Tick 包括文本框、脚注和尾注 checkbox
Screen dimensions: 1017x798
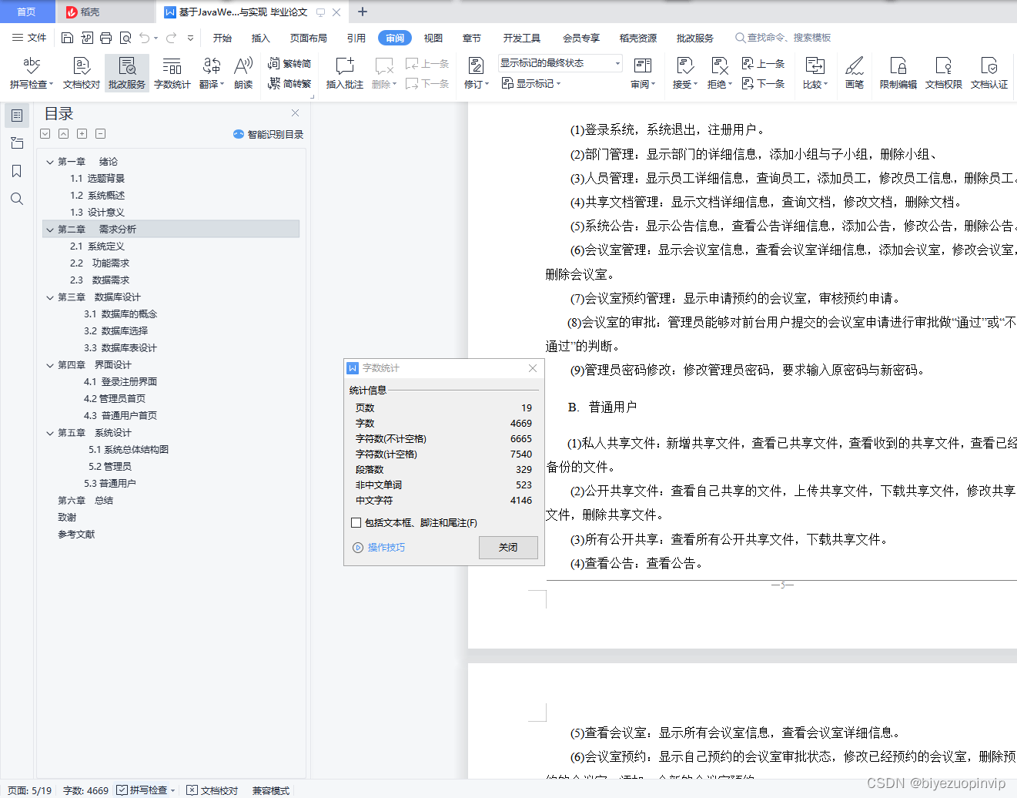[x=356, y=522]
